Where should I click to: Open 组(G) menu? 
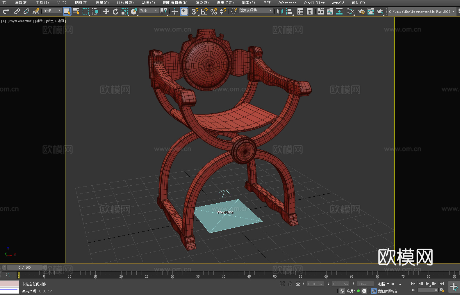click(62, 3)
